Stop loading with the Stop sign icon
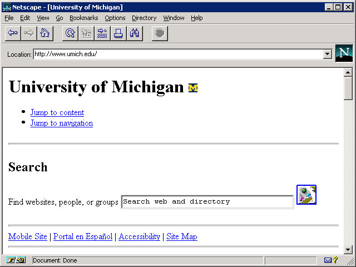Screen dimensions: 356x267 coord(160,33)
